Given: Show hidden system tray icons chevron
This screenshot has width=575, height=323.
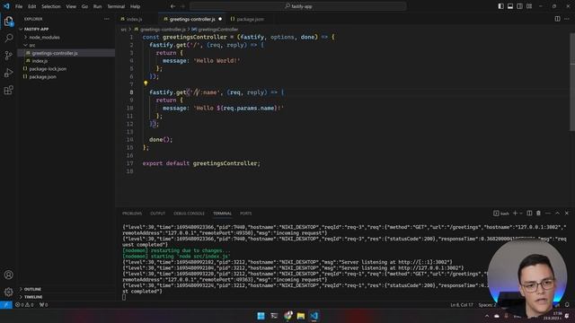Looking at the screenshot, I should tap(487, 316).
